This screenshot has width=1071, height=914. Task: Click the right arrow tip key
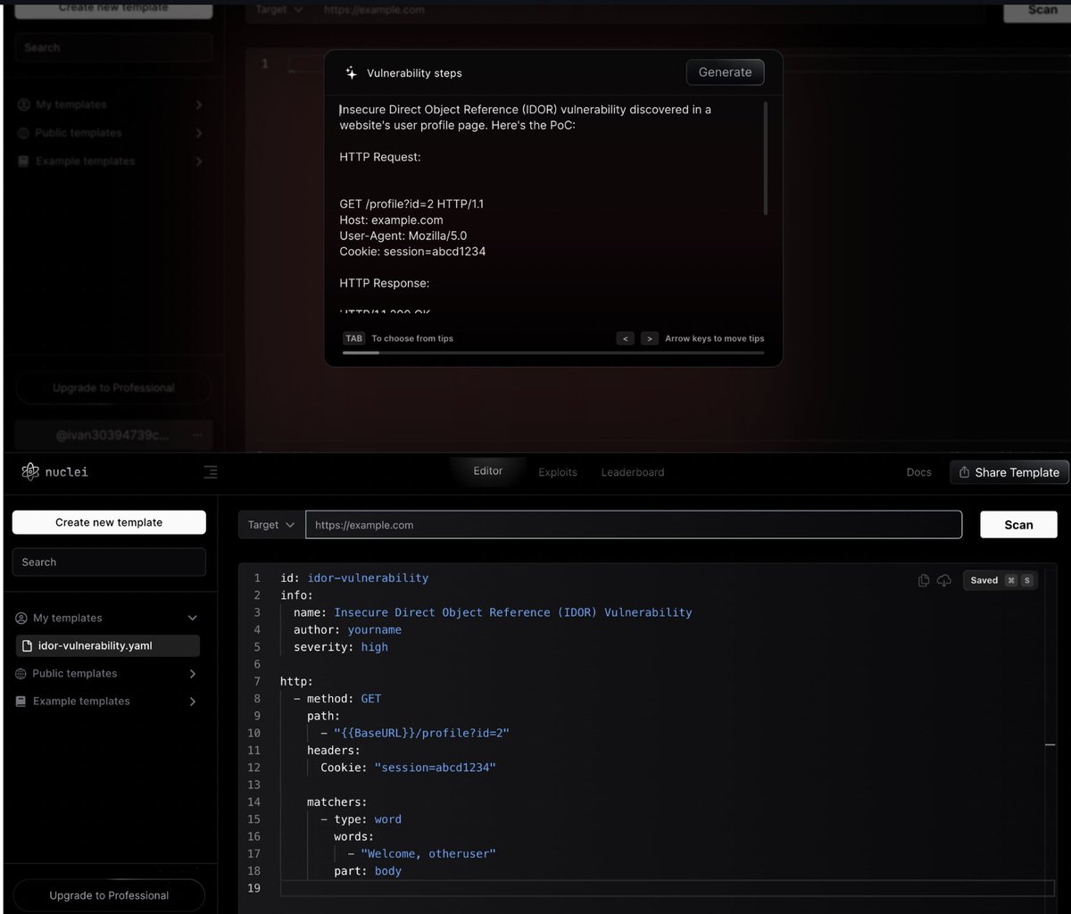click(x=650, y=338)
